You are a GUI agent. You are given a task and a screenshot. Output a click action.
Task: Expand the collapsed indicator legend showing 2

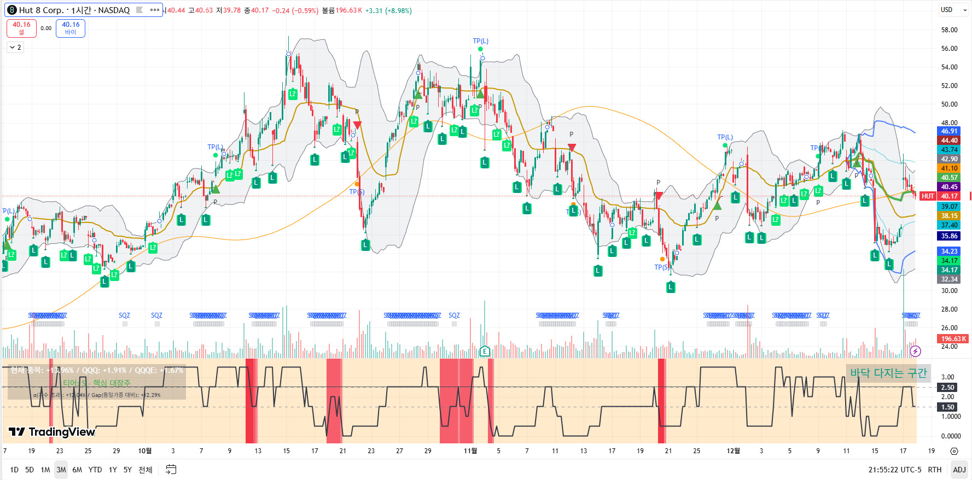pyautogui.click(x=15, y=48)
